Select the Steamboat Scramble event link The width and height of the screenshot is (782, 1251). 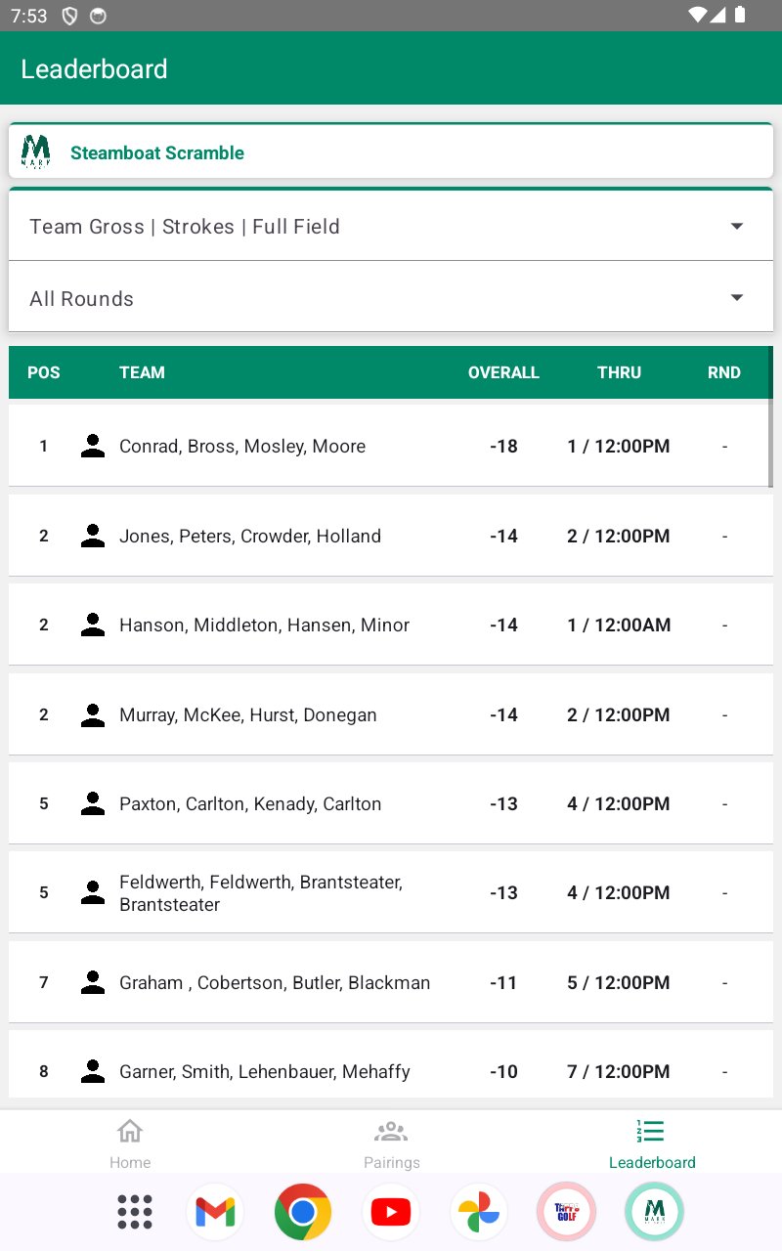coord(157,152)
